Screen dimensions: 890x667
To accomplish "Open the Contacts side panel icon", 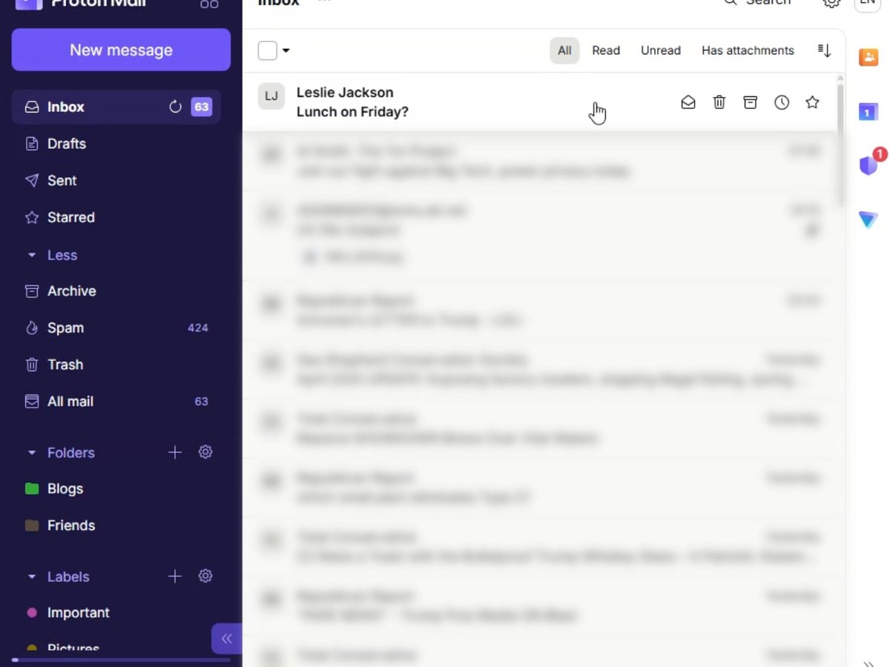I will coord(868,57).
